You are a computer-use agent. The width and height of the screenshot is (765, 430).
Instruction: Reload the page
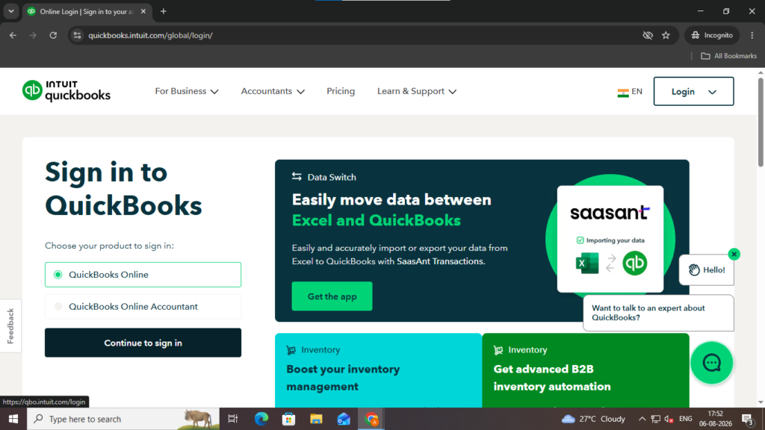tap(53, 35)
